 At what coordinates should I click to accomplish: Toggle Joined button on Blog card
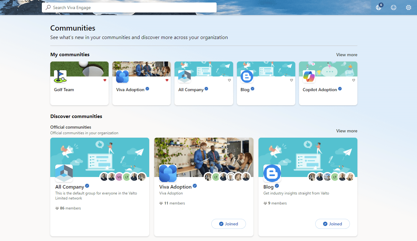[332, 224]
